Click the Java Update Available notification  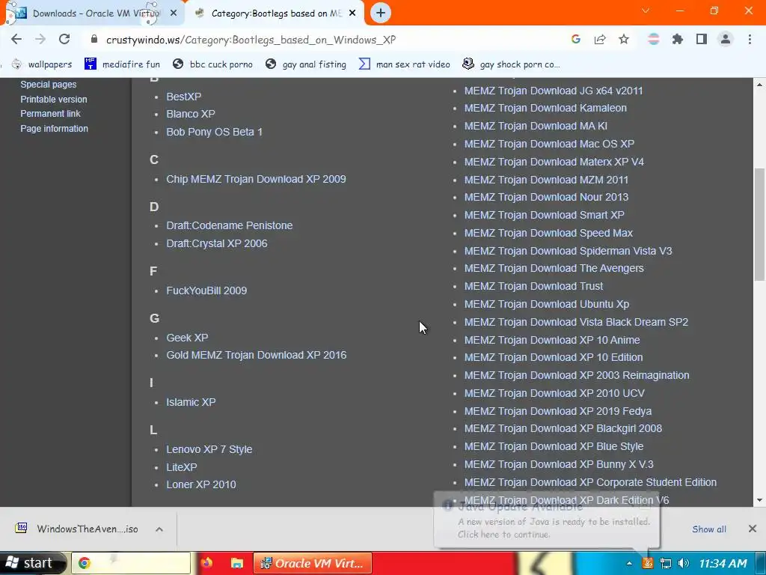point(546,520)
